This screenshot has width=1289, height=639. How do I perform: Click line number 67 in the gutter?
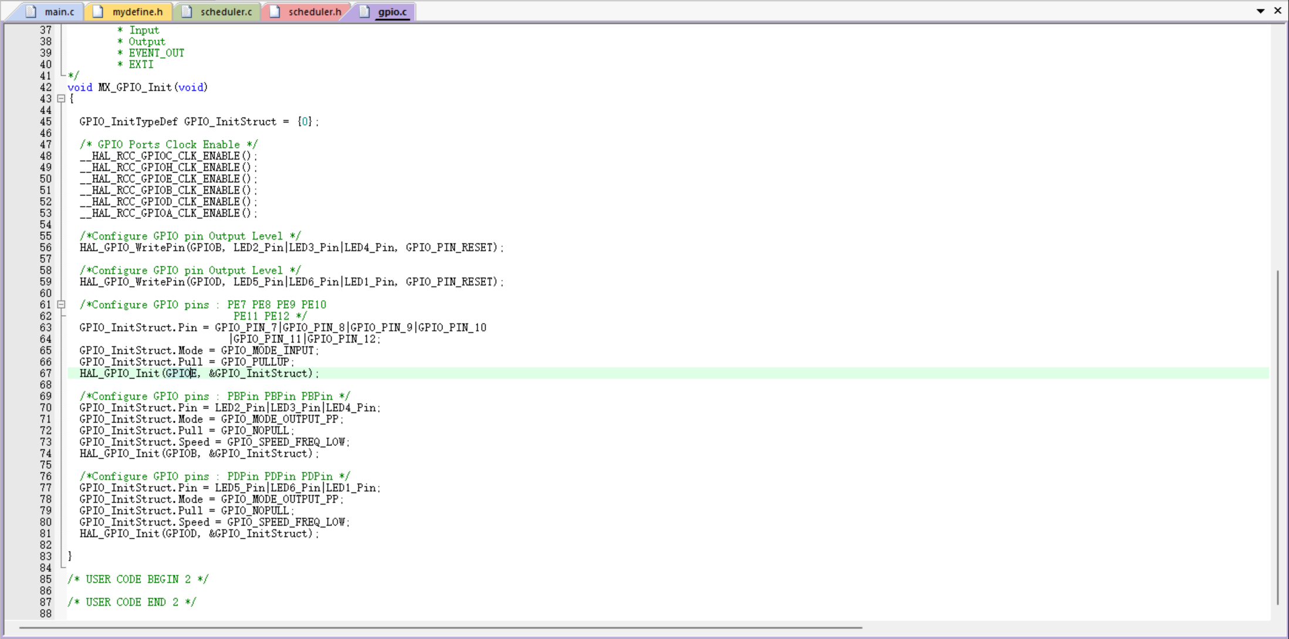pyautogui.click(x=45, y=374)
